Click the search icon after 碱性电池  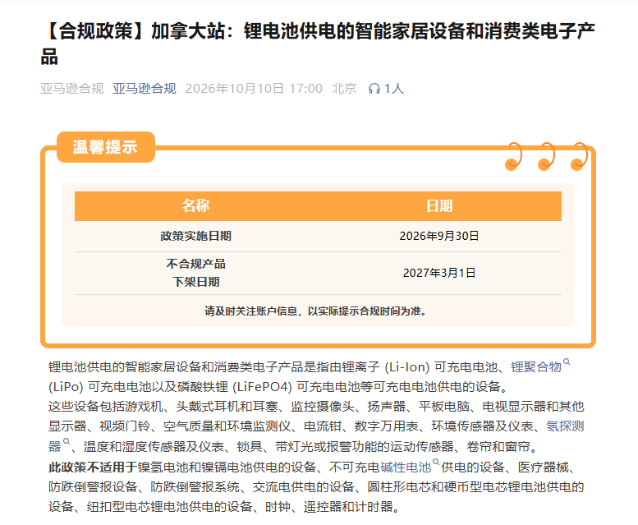[x=436, y=462]
